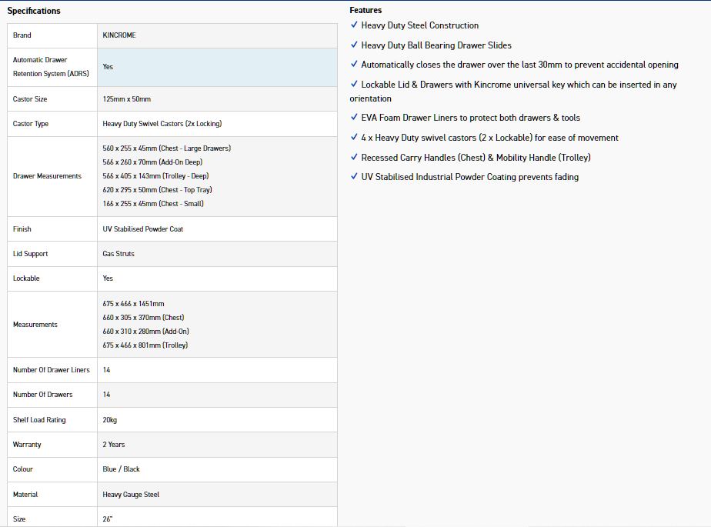This screenshot has height=527, width=711.
Task: Click Heavy Duty Swivel Castors (2x Locking) value
Action: click(162, 124)
